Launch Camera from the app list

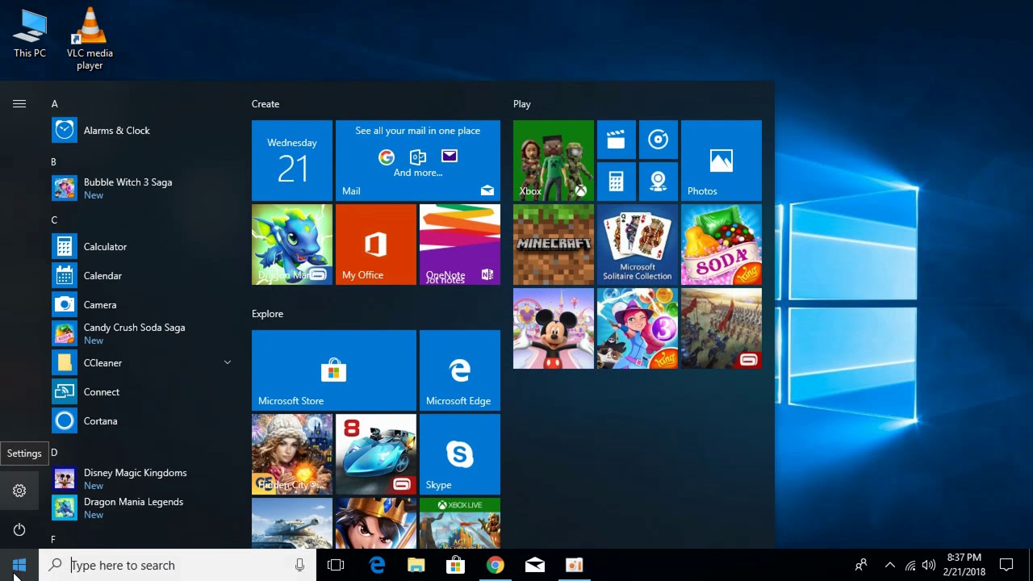pyautogui.click(x=142, y=305)
